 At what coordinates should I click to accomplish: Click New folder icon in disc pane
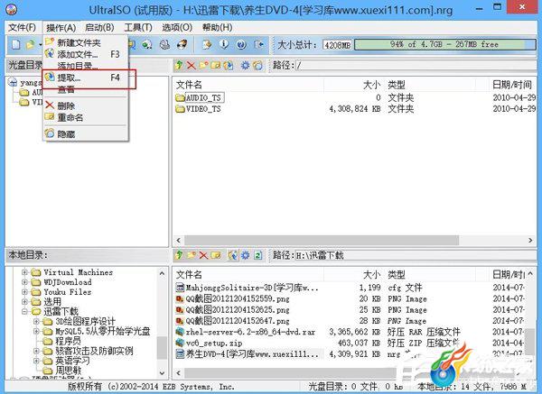203,65
